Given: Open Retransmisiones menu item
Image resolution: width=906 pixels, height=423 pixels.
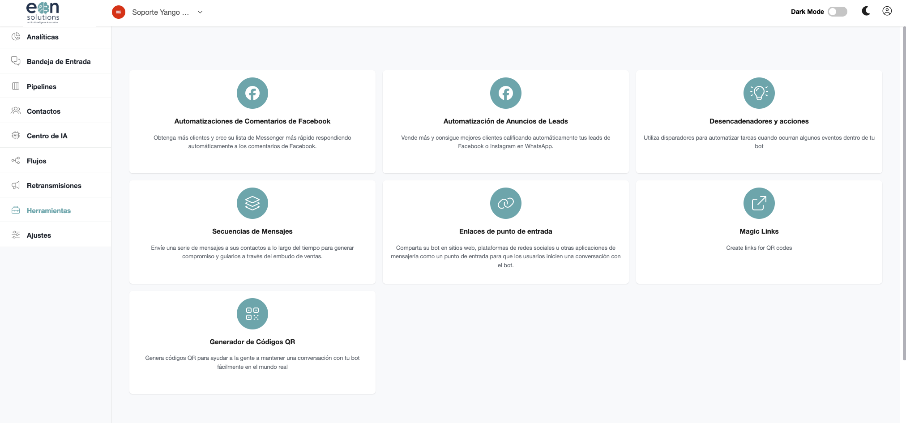Looking at the screenshot, I should pyautogui.click(x=56, y=185).
